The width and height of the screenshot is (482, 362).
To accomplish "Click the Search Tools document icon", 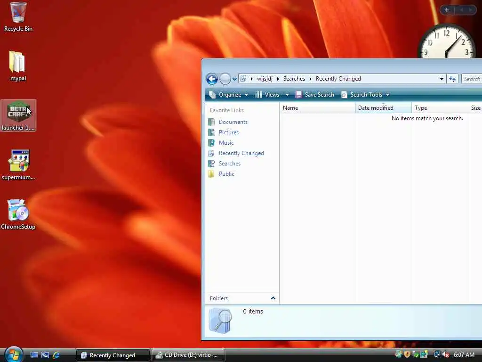I will click(344, 95).
